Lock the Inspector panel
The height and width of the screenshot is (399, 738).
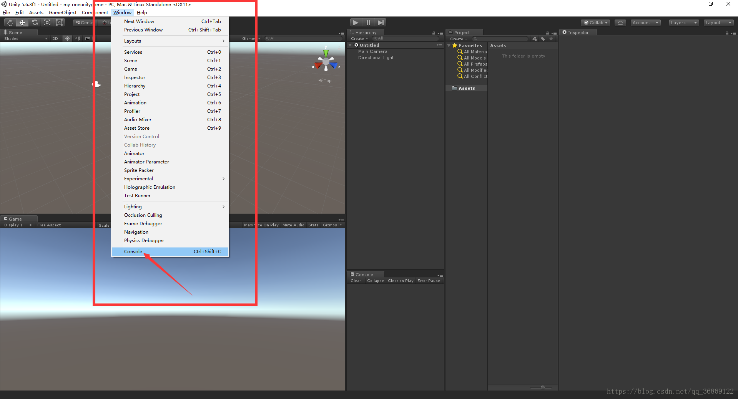pyautogui.click(x=727, y=33)
